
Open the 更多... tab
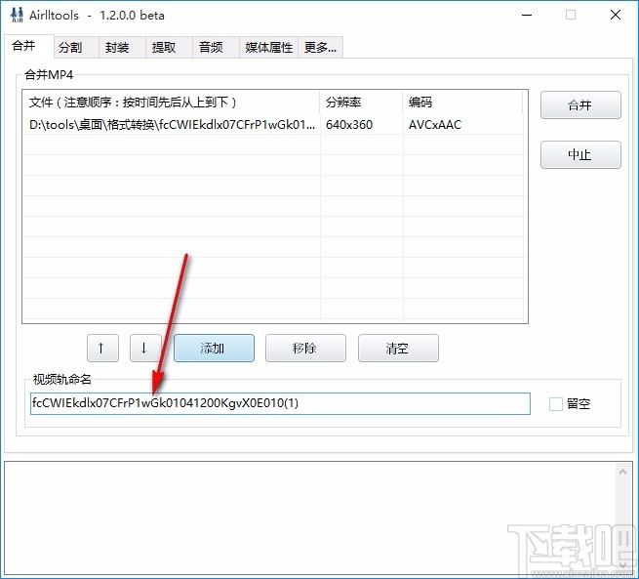click(320, 48)
